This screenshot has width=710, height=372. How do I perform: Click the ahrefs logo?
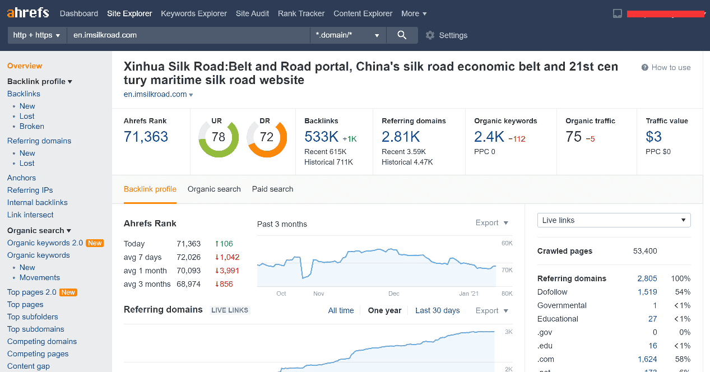coord(27,12)
